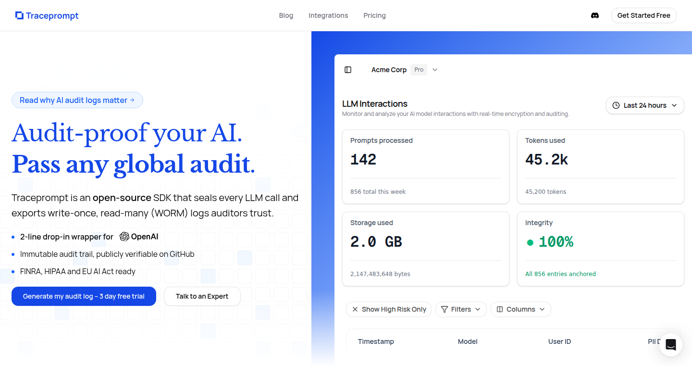Click the Acme Corp workspace name
The width and height of the screenshot is (692, 366).
click(x=389, y=70)
